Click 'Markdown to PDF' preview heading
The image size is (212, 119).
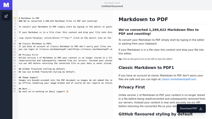[143, 19]
